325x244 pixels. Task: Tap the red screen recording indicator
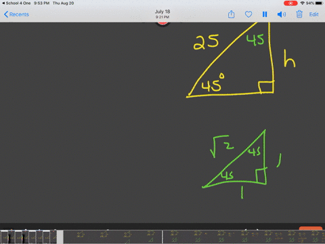click(290, 3)
